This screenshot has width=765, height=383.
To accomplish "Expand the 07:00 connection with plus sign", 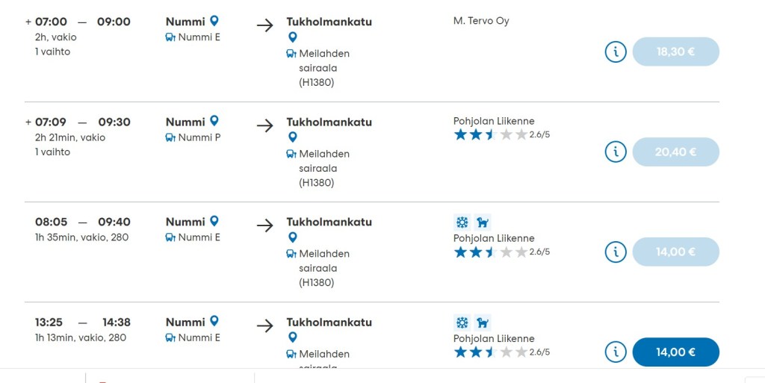I will [28, 22].
